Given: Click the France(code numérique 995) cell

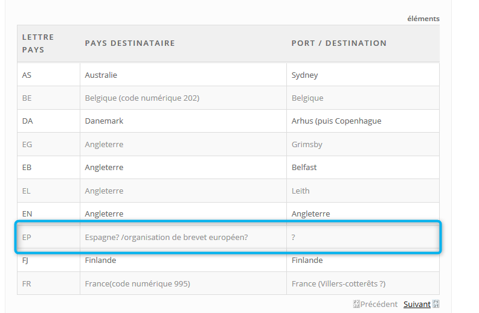Looking at the screenshot, I should (141, 284).
